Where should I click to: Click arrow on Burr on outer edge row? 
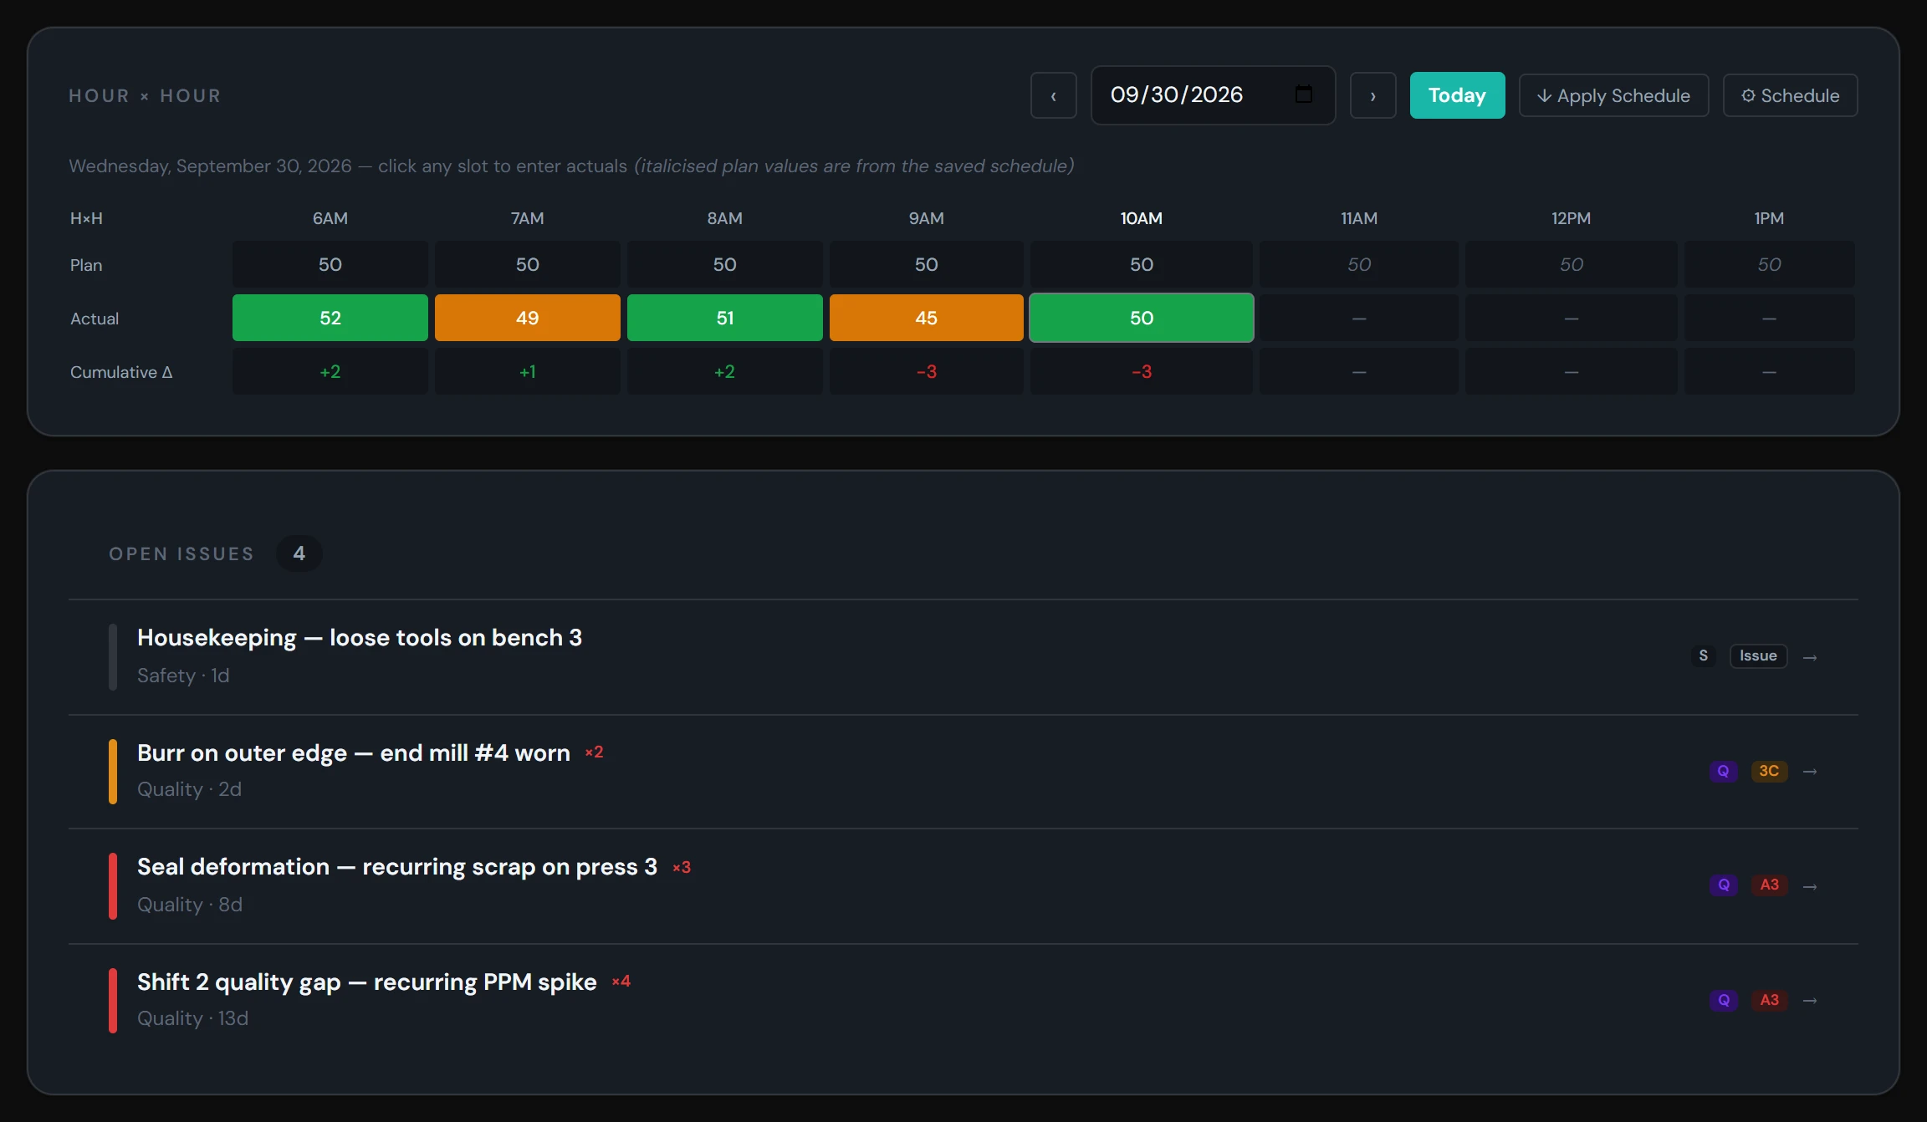pyautogui.click(x=1810, y=772)
